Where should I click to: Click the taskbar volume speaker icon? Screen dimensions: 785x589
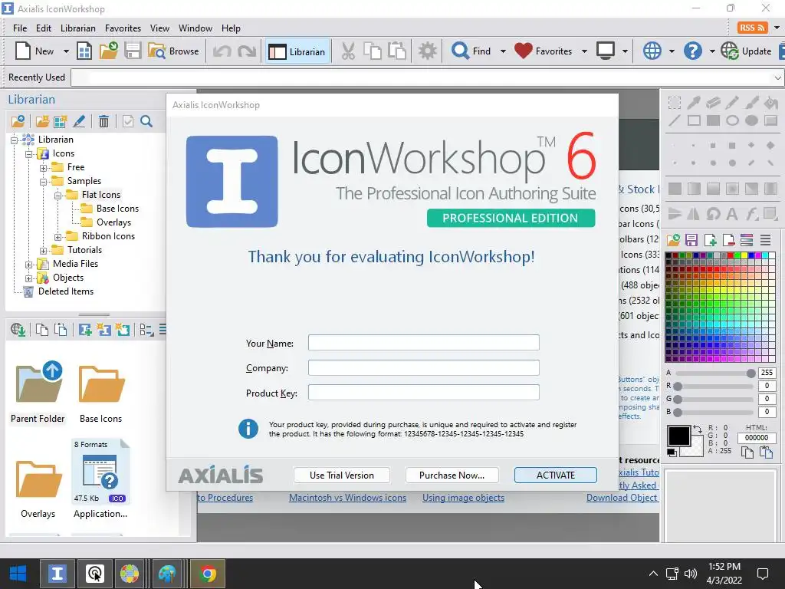click(x=691, y=574)
